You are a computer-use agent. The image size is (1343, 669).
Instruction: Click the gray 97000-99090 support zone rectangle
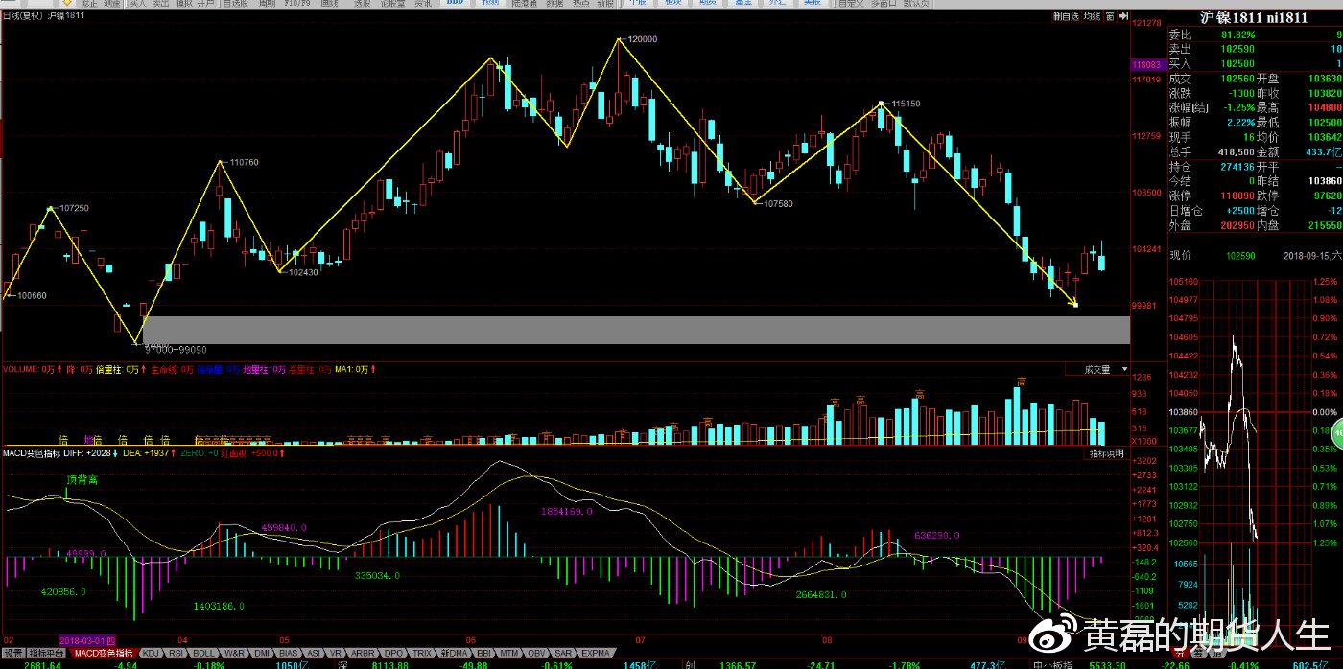pyautogui.click(x=633, y=329)
